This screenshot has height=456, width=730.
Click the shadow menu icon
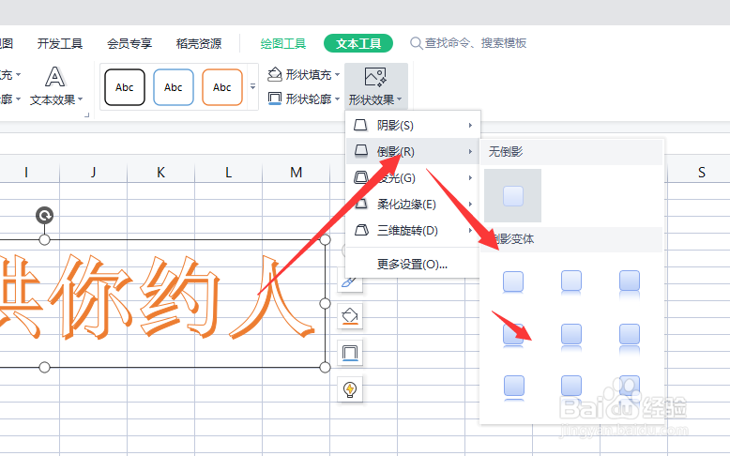(x=361, y=125)
